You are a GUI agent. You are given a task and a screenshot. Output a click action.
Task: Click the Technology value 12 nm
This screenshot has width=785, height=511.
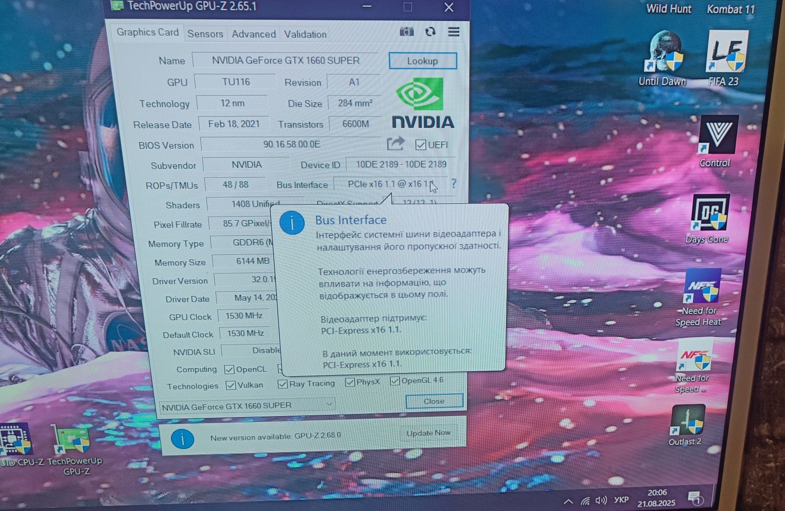click(232, 103)
